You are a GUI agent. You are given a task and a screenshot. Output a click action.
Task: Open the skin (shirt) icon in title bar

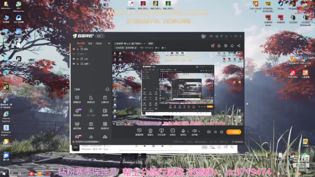pos(221,36)
